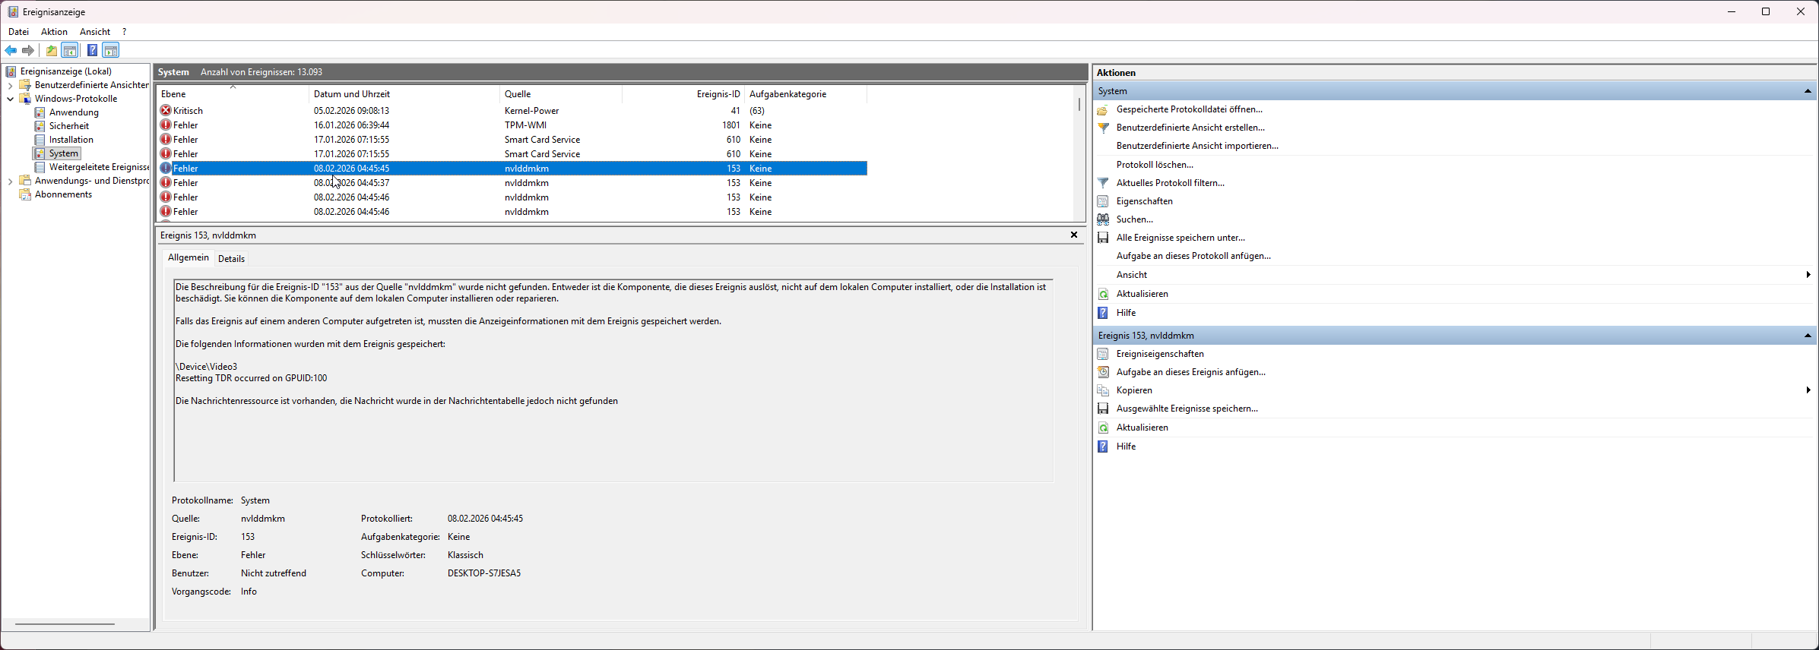The image size is (1819, 650).
Task: Collapse the 'System' actions section
Action: (x=1808, y=91)
